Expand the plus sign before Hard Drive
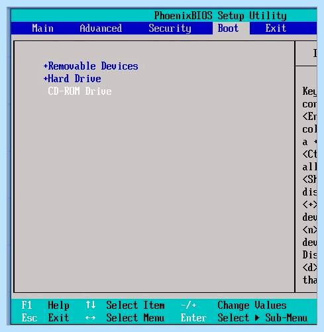 46,79
